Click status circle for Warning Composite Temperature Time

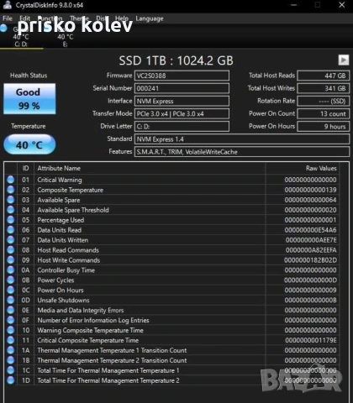11,330
